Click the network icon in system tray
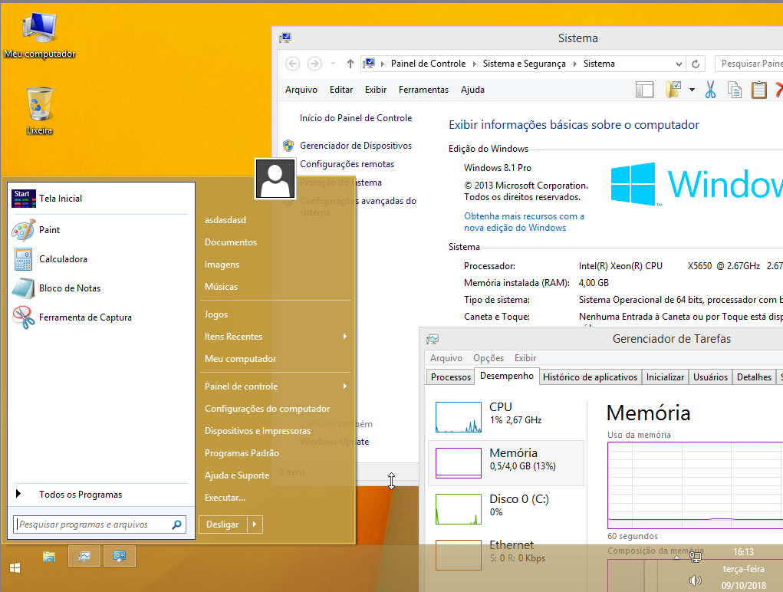This screenshot has height=592, width=783. tap(696, 555)
